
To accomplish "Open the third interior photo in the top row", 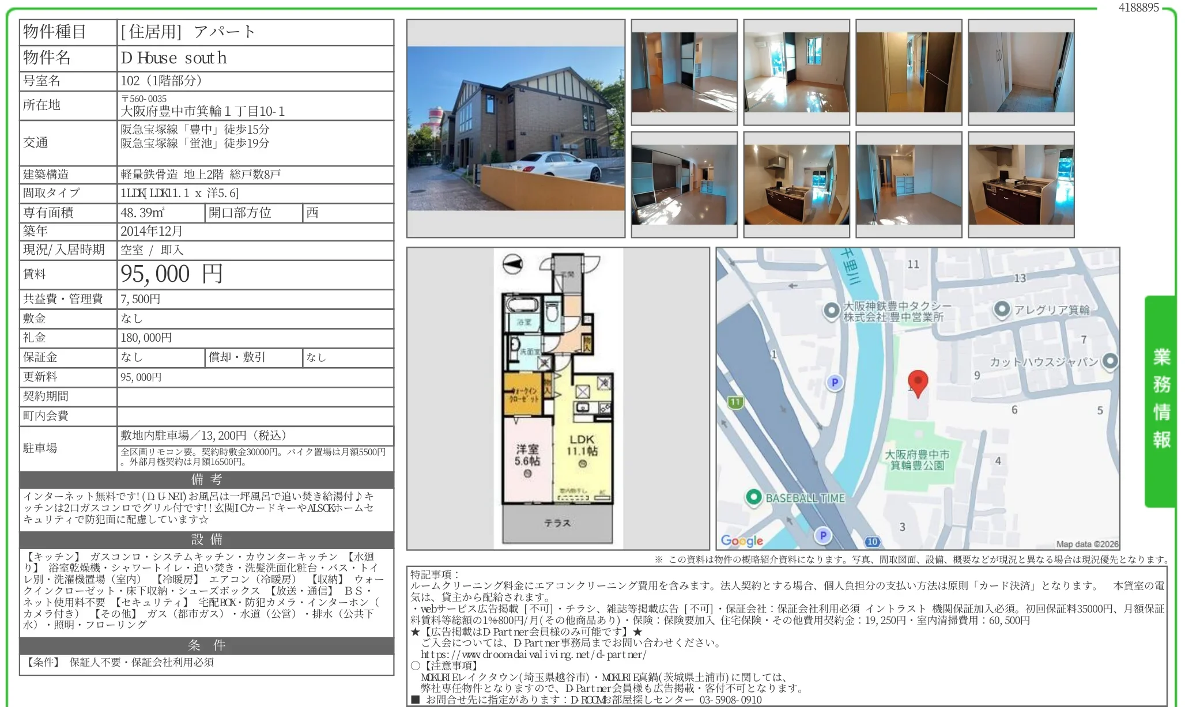I will [909, 72].
